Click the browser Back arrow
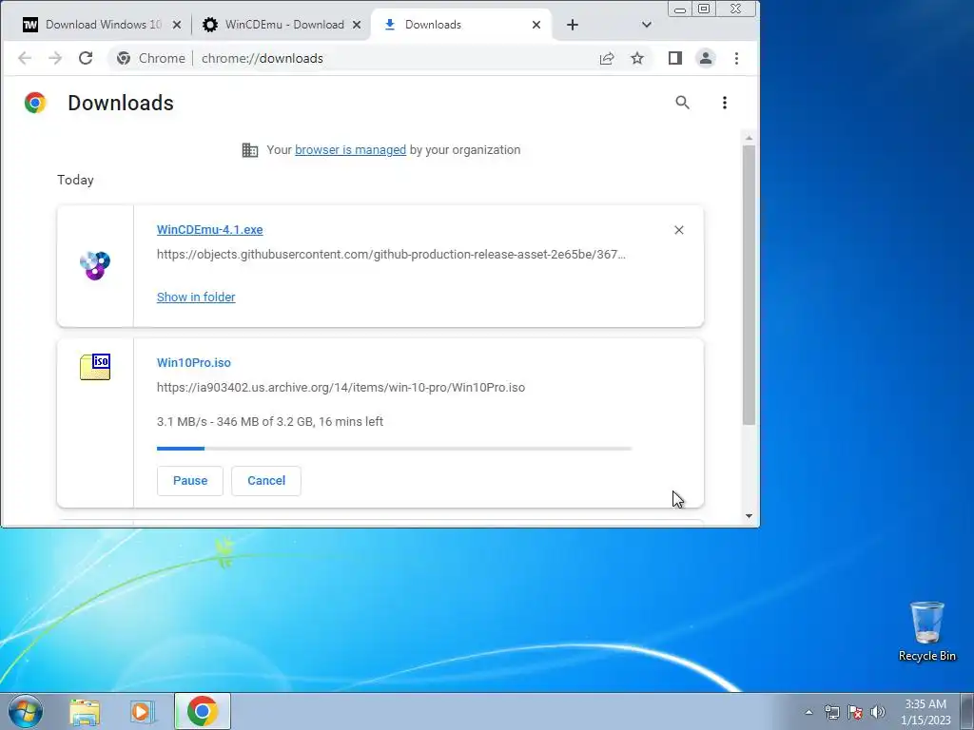Viewport: 974px width, 730px height. pyautogui.click(x=24, y=58)
